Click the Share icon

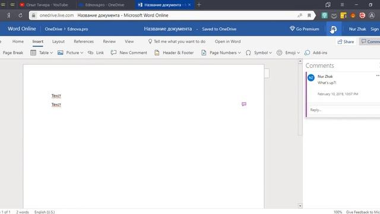[x=340, y=42]
